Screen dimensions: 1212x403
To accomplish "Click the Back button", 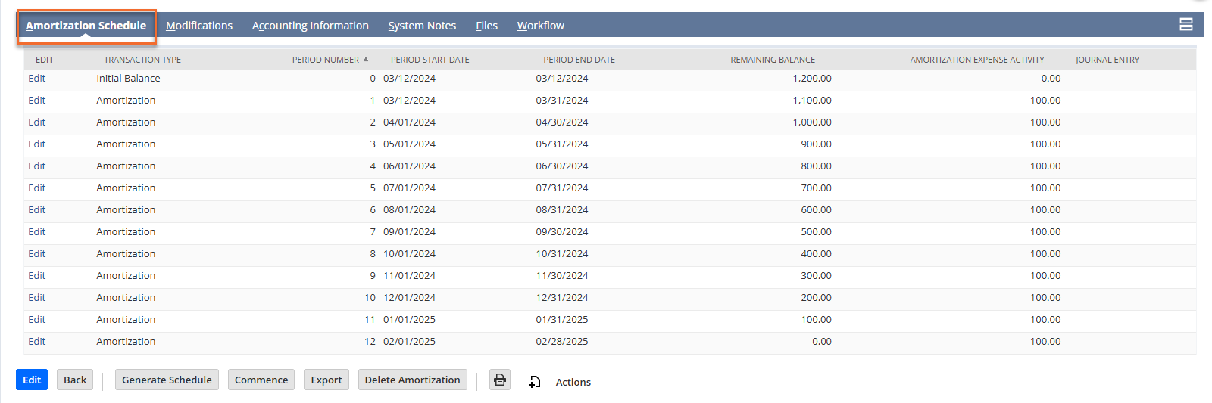I will point(75,380).
